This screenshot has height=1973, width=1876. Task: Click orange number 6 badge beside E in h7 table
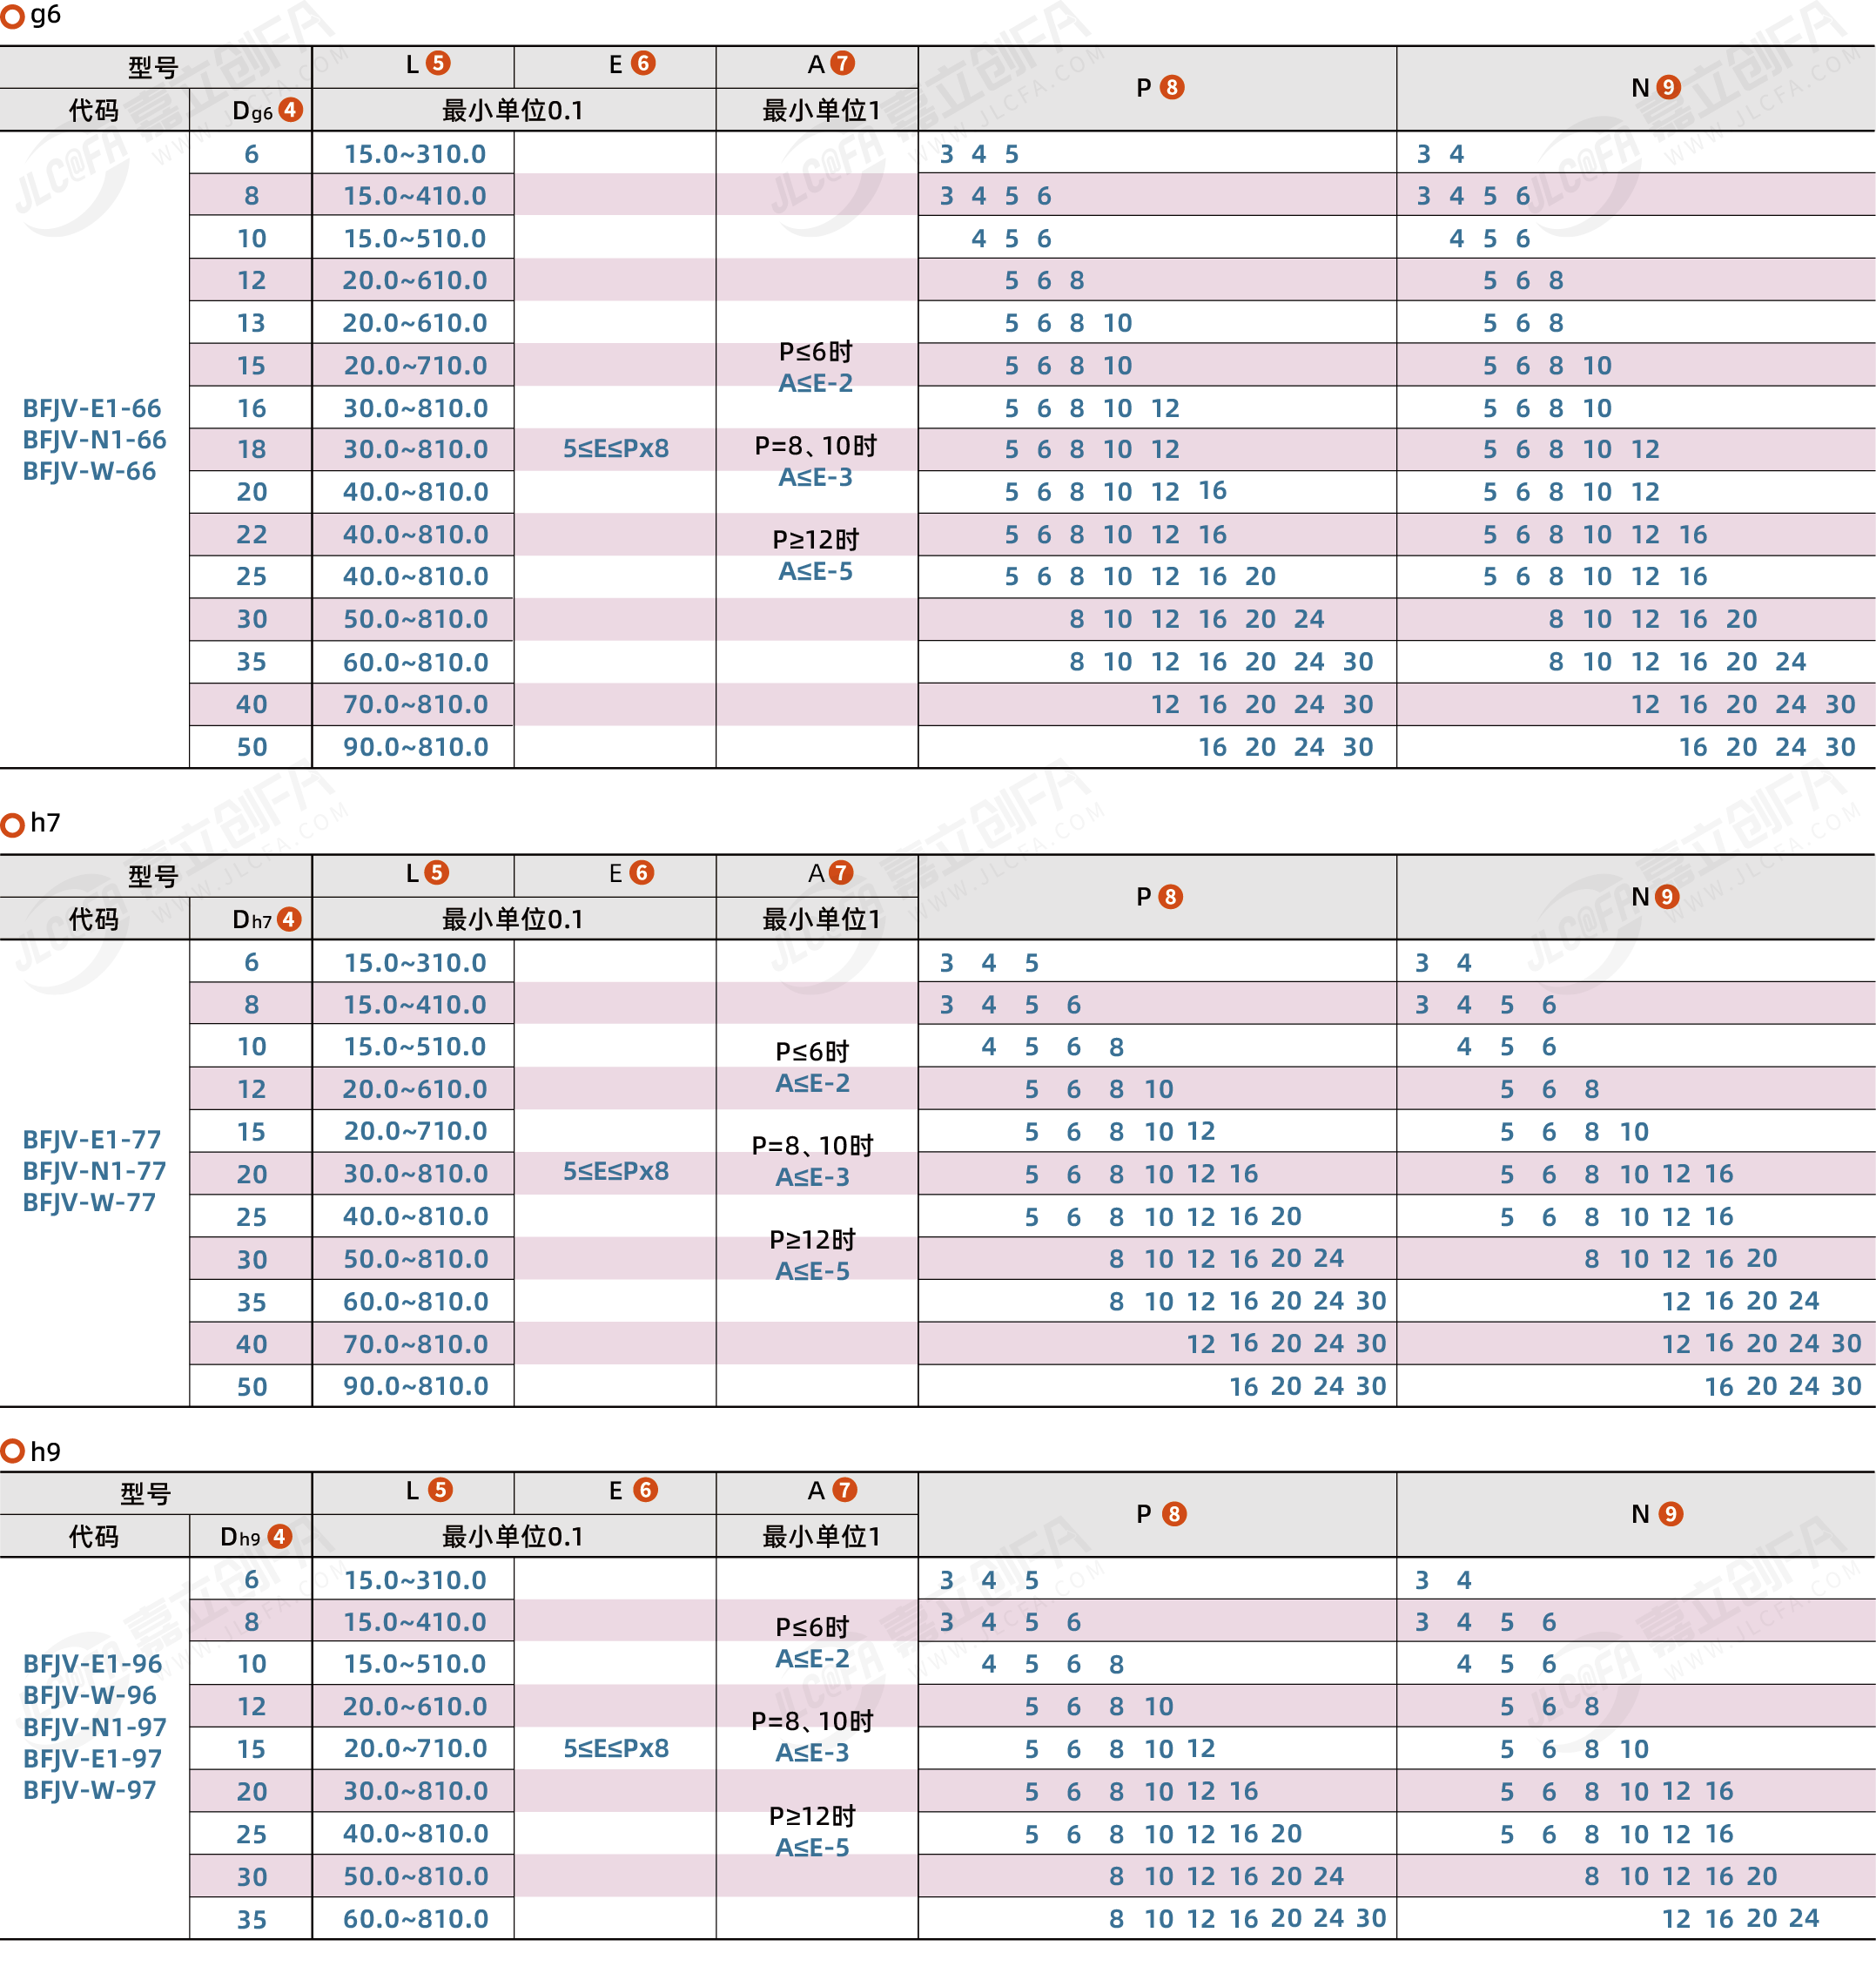(642, 873)
